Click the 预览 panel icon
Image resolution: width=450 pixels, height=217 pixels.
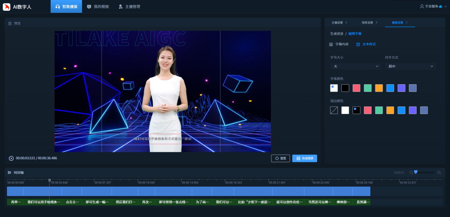pyautogui.click(x=10, y=24)
